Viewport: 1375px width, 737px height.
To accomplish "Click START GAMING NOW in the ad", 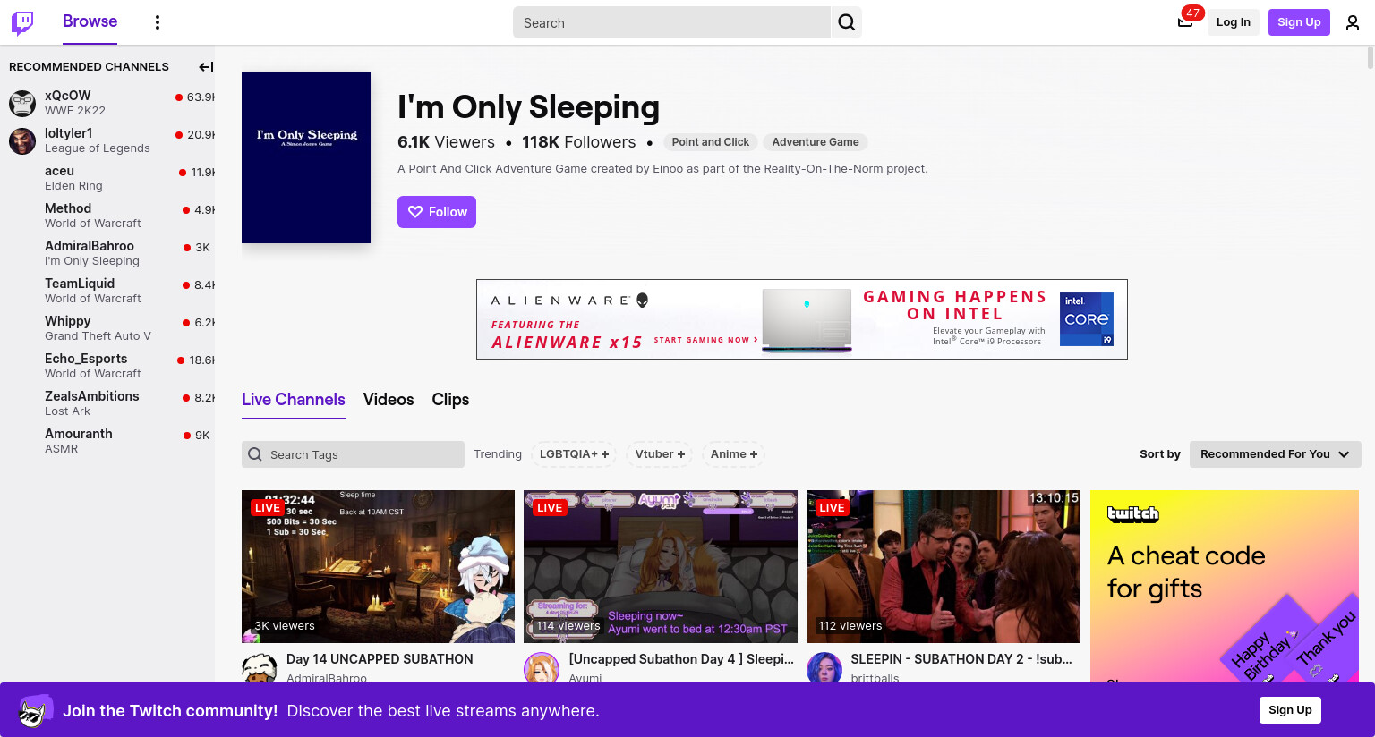I will click(705, 340).
